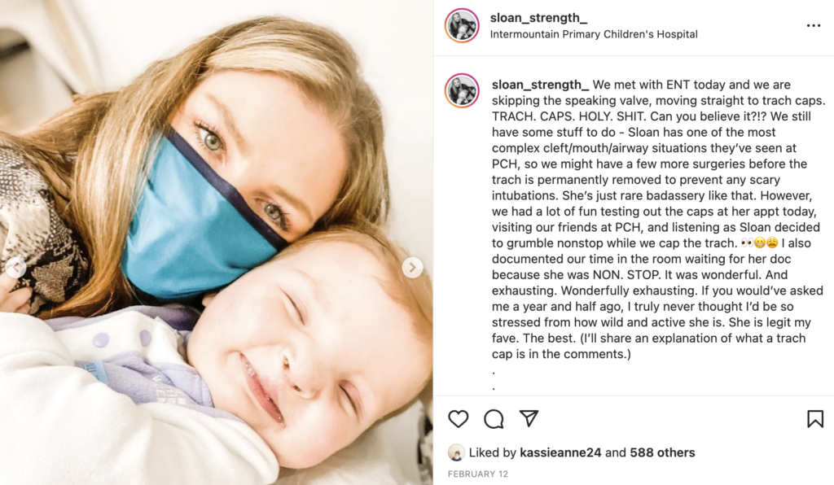This screenshot has width=834, height=485.
Task: Open sloan_strength_ profile picture in header
Action: point(462,25)
